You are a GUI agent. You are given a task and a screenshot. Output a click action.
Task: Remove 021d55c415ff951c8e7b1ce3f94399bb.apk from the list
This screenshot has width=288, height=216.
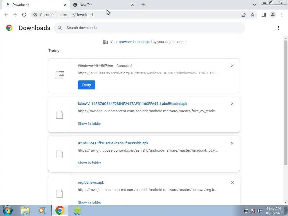coord(232,143)
